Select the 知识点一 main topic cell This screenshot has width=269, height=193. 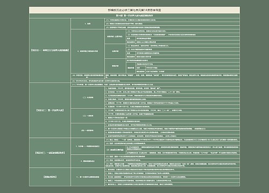[50, 50]
